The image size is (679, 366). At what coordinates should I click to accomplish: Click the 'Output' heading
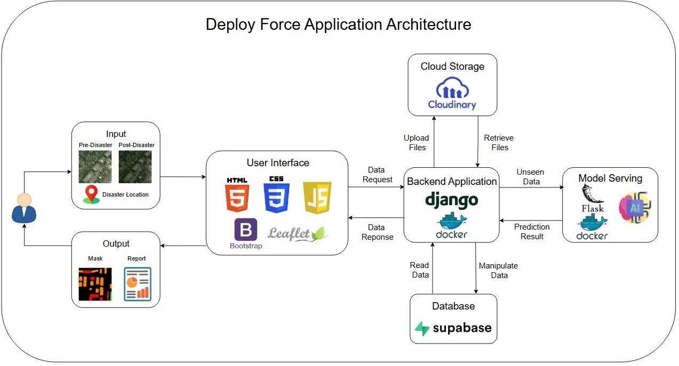coord(116,243)
